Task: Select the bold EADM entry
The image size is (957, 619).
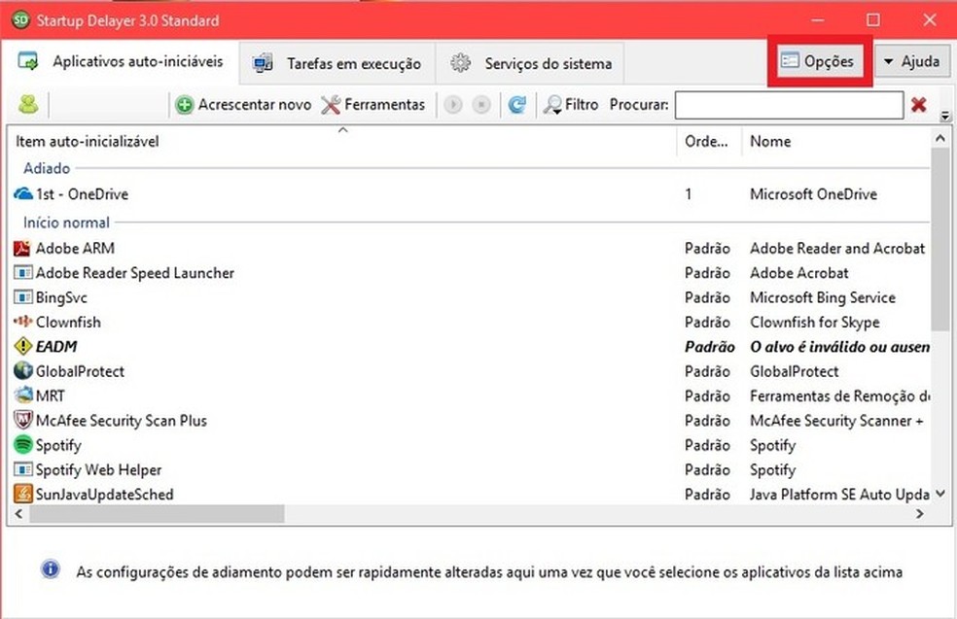Action: coord(56,346)
